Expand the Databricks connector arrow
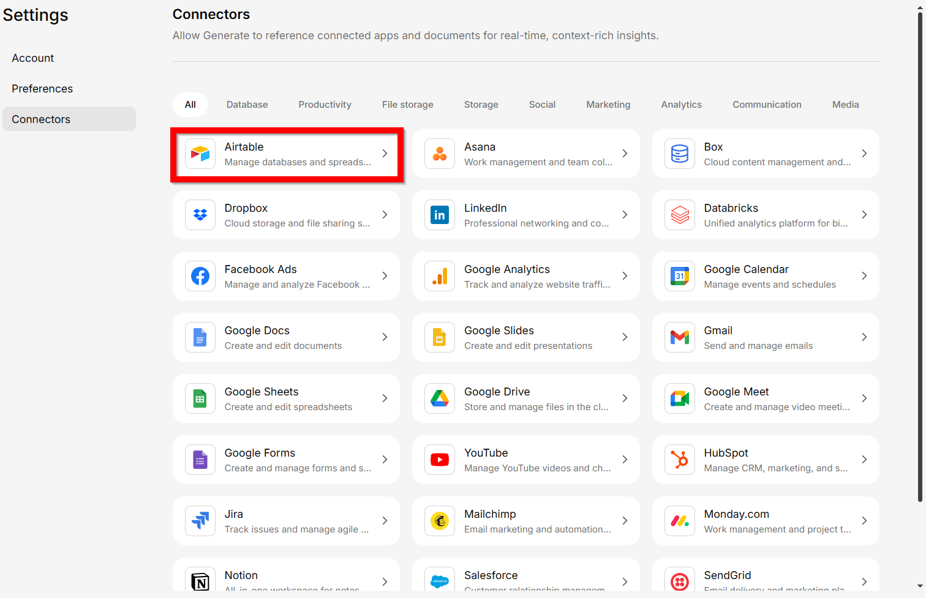The width and height of the screenshot is (926, 598). [864, 215]
